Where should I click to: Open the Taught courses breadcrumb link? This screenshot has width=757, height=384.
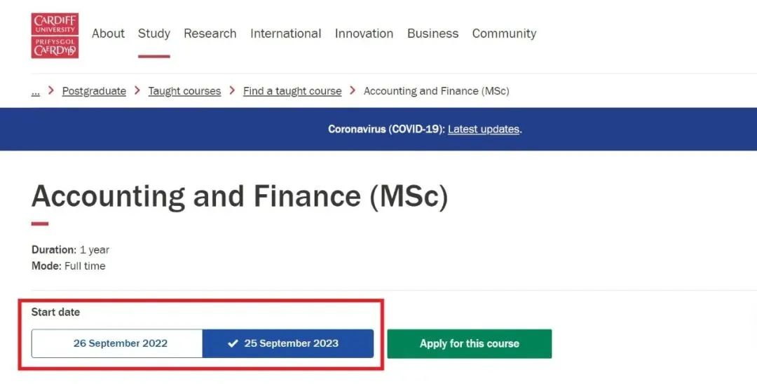tap(184, 91)
